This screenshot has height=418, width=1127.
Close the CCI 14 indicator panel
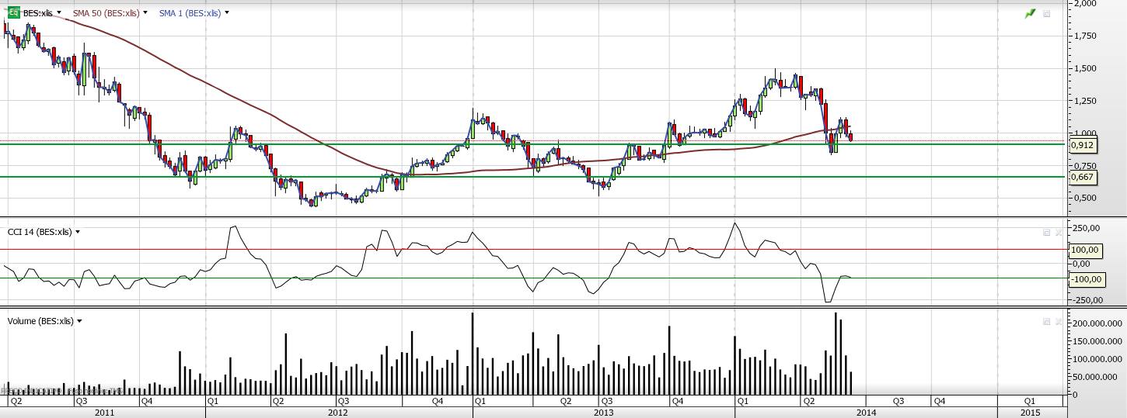click(1059, 232)
